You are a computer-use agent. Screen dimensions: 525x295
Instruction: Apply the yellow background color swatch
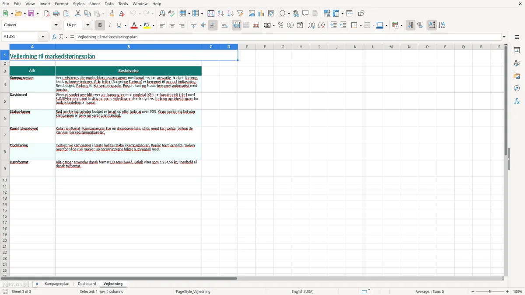(x=147, y=25)
